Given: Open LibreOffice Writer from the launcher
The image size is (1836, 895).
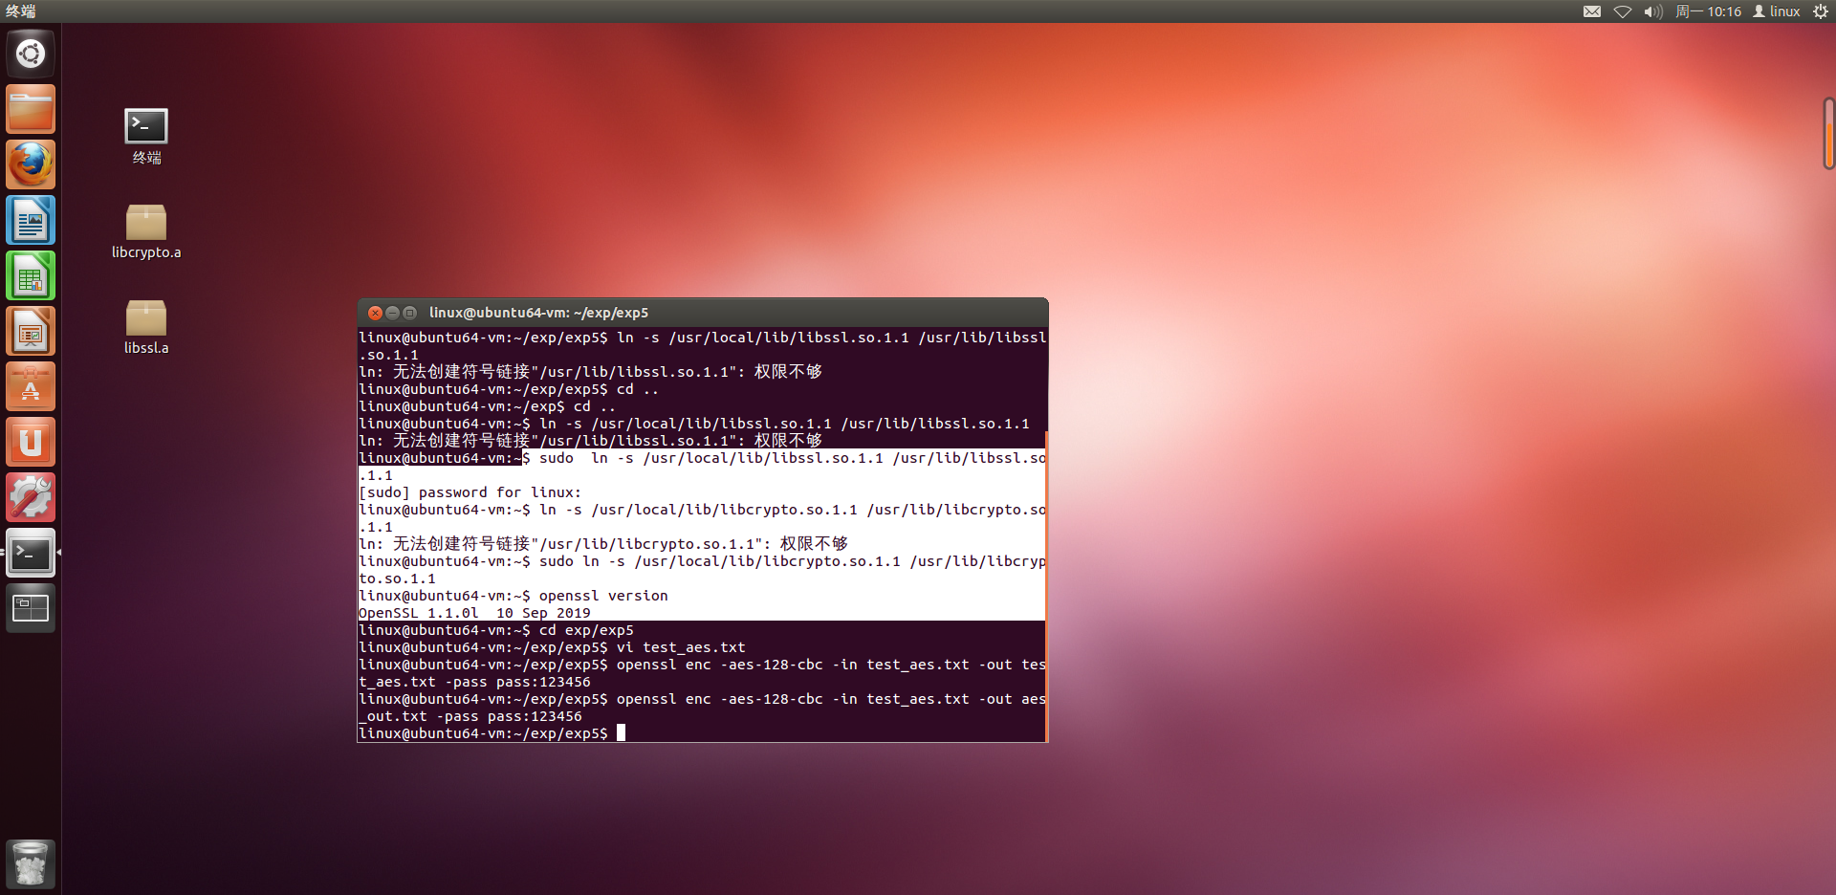Looking at the screenshot, I should [x=31, y=220].
